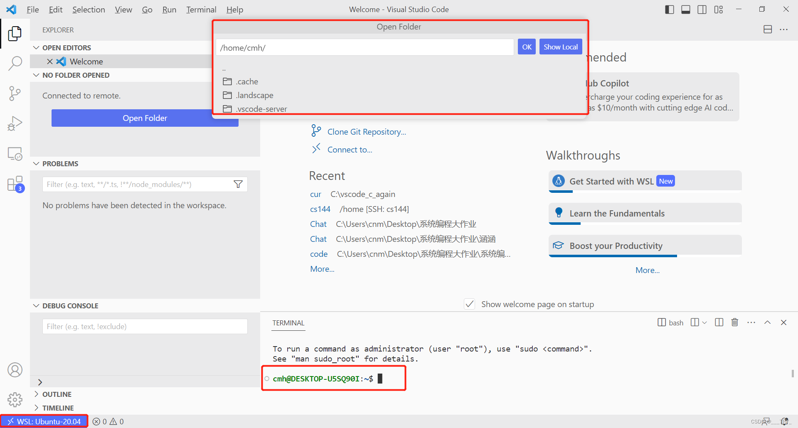The height and width of the screenshot is (428, 798).
Task: Open the Manage gear icon
Action: tap(15, 400)
